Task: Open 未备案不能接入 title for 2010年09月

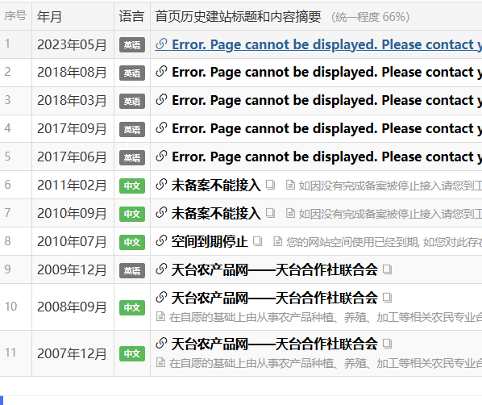Action: coord(216,213)
